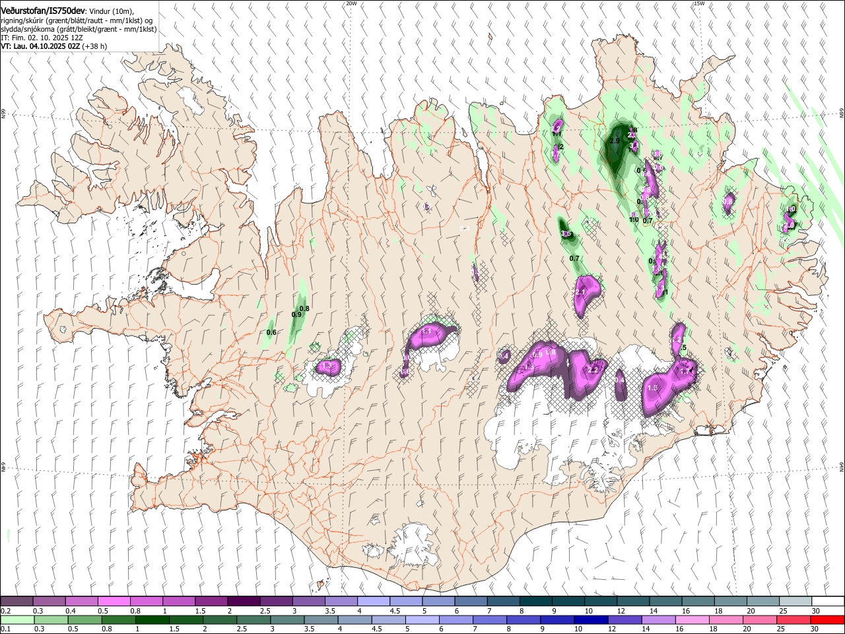This screenshot has height=634, width=845.
Task: Select the light periwinkle 4 snow scale swatch
Action: [373, 601]
